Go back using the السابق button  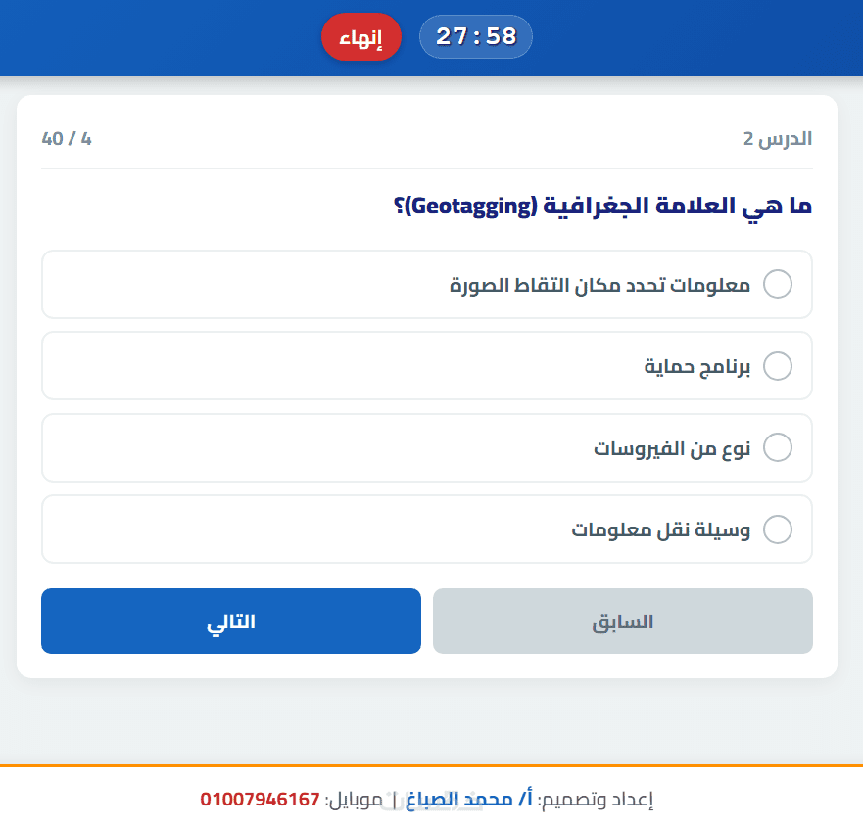point(623,621)
